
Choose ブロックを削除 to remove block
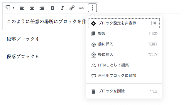pyautogui.click(x=124, y=91)
